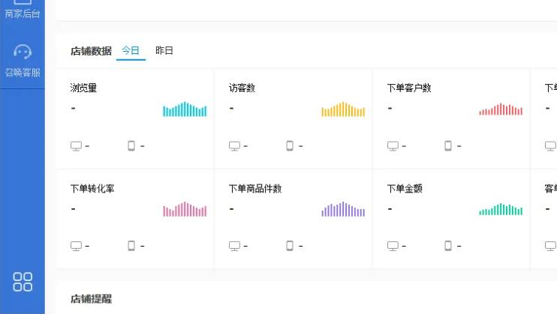
Task: Switch to the 今日 tab
Action: (x=131, y=50)
